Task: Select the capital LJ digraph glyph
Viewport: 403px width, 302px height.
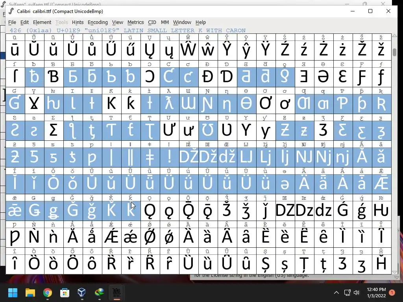Action: pyautogui.click(x=246, y=157)
